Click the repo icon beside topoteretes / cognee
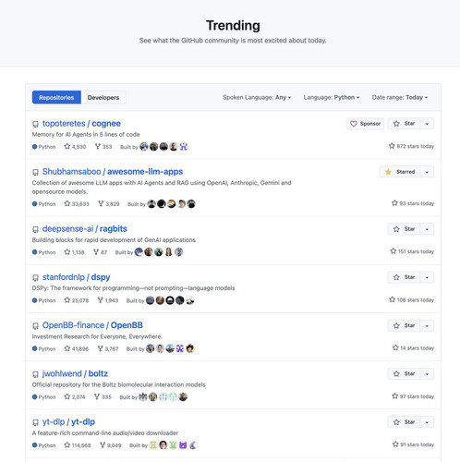 point(36,124)
